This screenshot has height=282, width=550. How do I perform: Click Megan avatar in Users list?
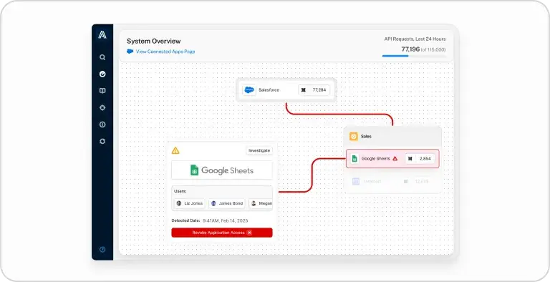[254, 203]
